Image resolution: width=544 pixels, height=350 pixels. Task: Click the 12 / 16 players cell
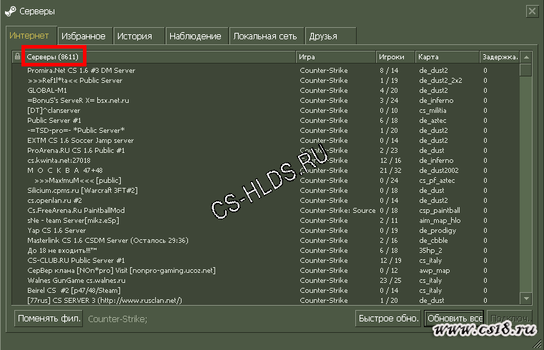coord(390,161)
